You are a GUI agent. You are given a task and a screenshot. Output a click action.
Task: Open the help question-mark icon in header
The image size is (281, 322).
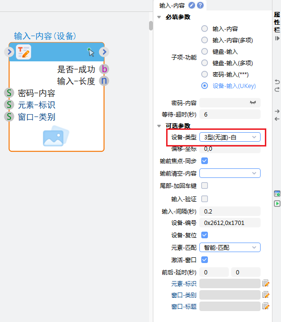click(200, 5)
